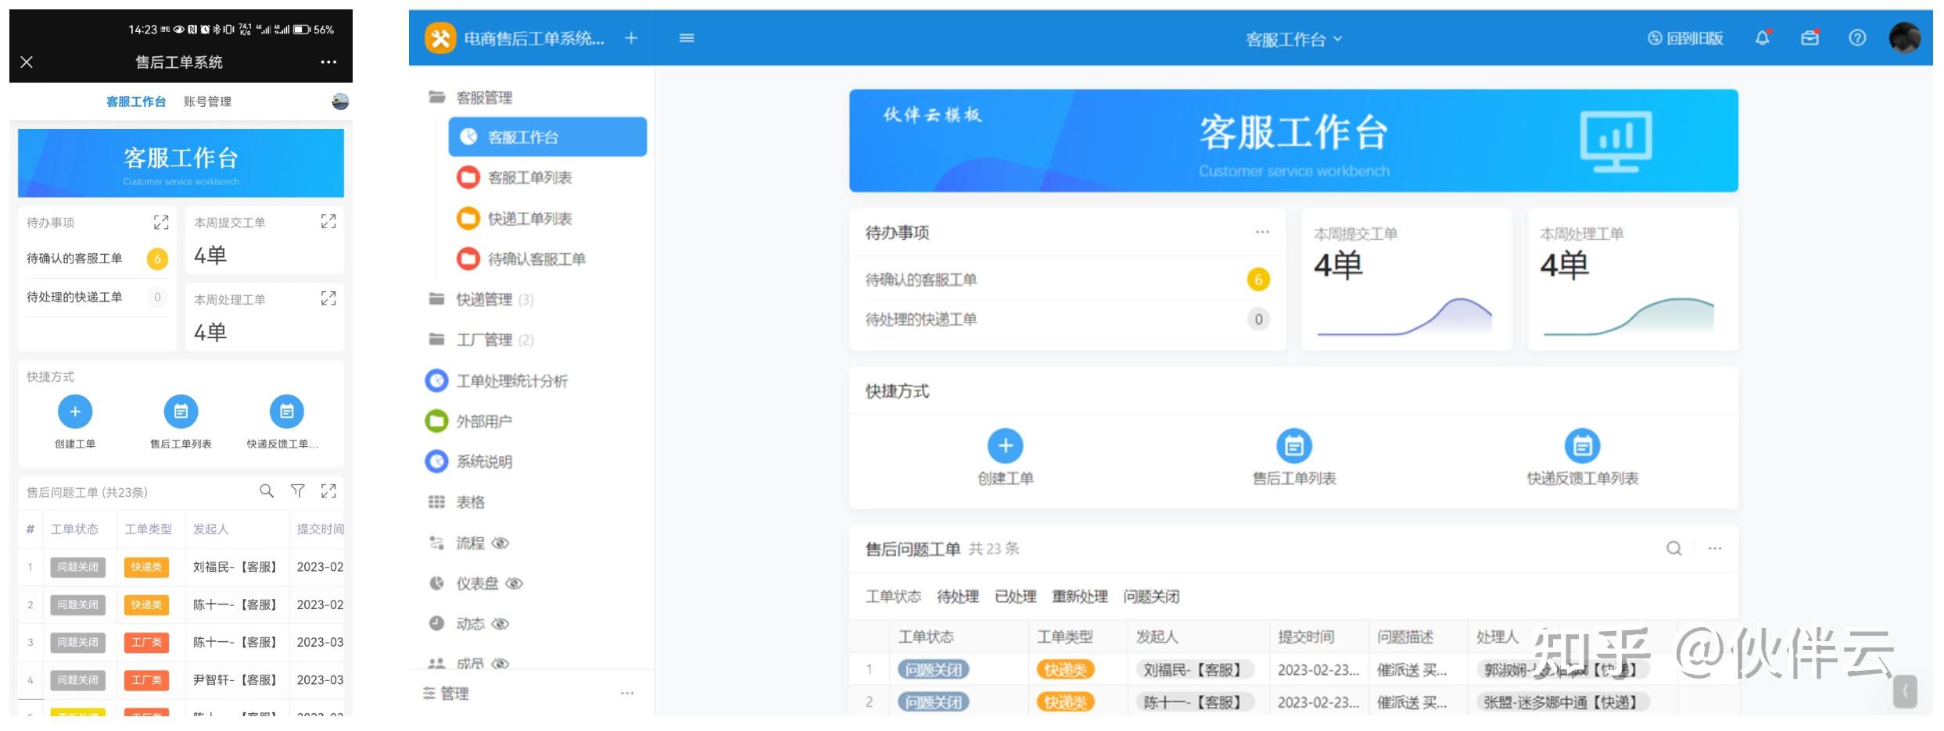Tap the mobile user avatar
The height and width of the screenshot is (731, 1944).
pos(340,101)
